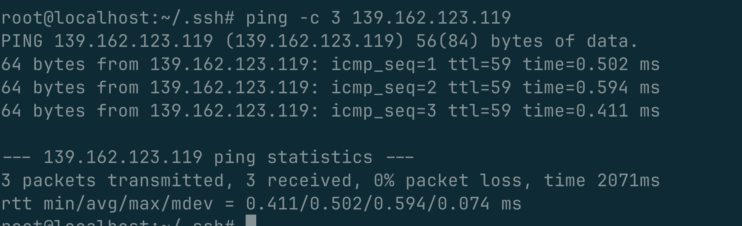This screenshot has width=742, height=226.
Task: Click the rtt min/avg/max/mdev label
Action: coord(107,204)
